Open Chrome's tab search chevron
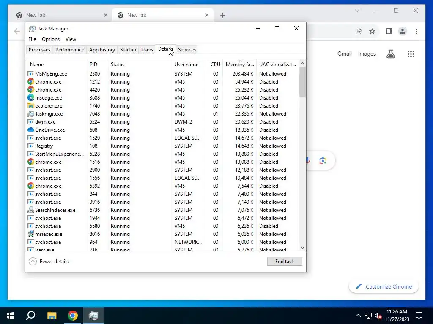This screenshot has width=433, height=324. coord(357,11)
